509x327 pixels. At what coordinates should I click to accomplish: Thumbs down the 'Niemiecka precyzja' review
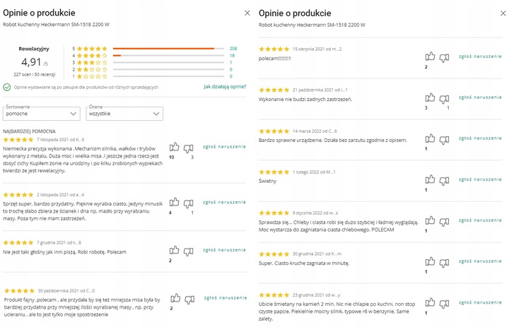(189, 148)
